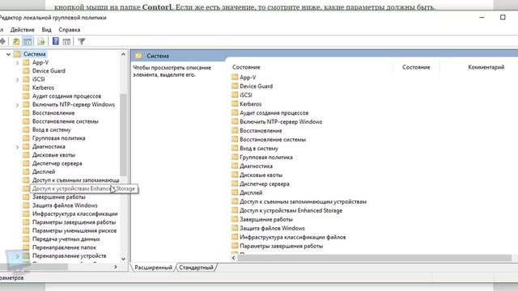Viewport: 518px width, 291px height.
Task: Click the tree pane horizontal scroll-right arrow
Action: [115, 267]
